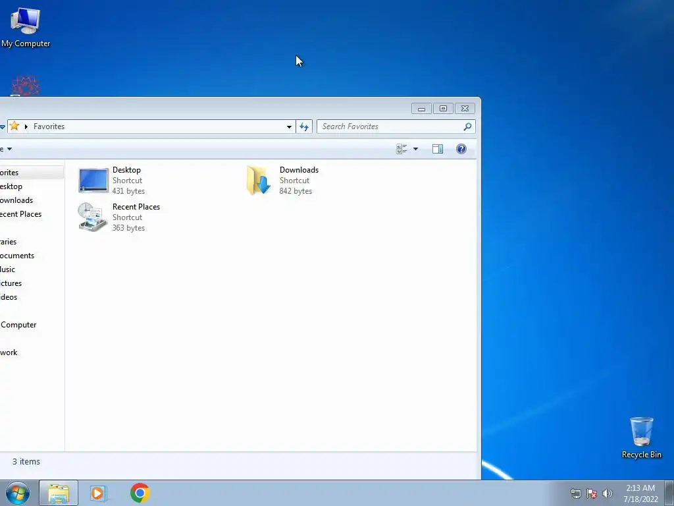Select Desktop in the navigation pane
This screenshot has height=506, width=674.
[11, 186]
